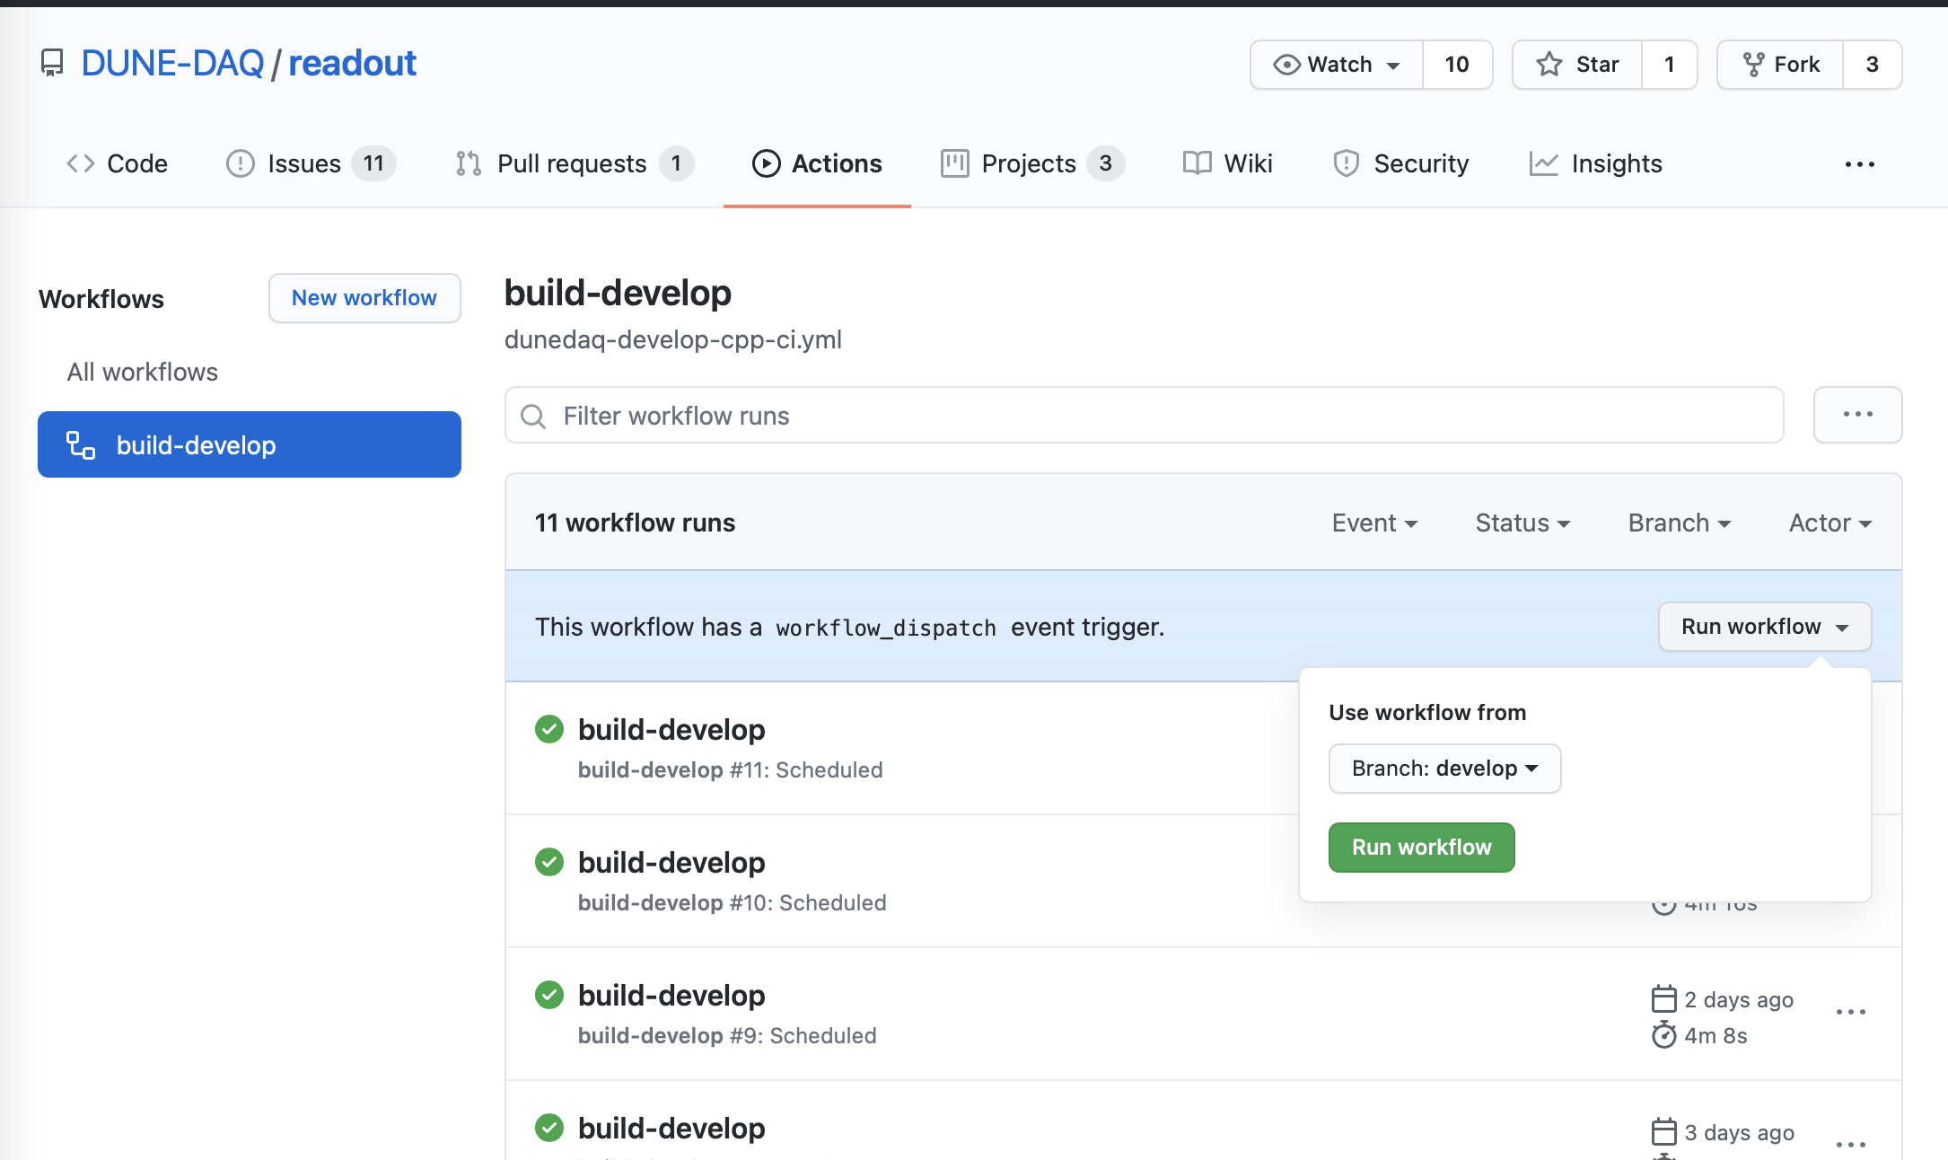Star the readout repository
Image resolution: width=1948 pixels, height=1160 pixels.
[1578, 65]
